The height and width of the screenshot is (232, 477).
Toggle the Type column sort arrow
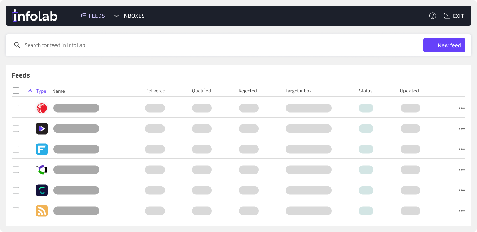click(30, 91)
